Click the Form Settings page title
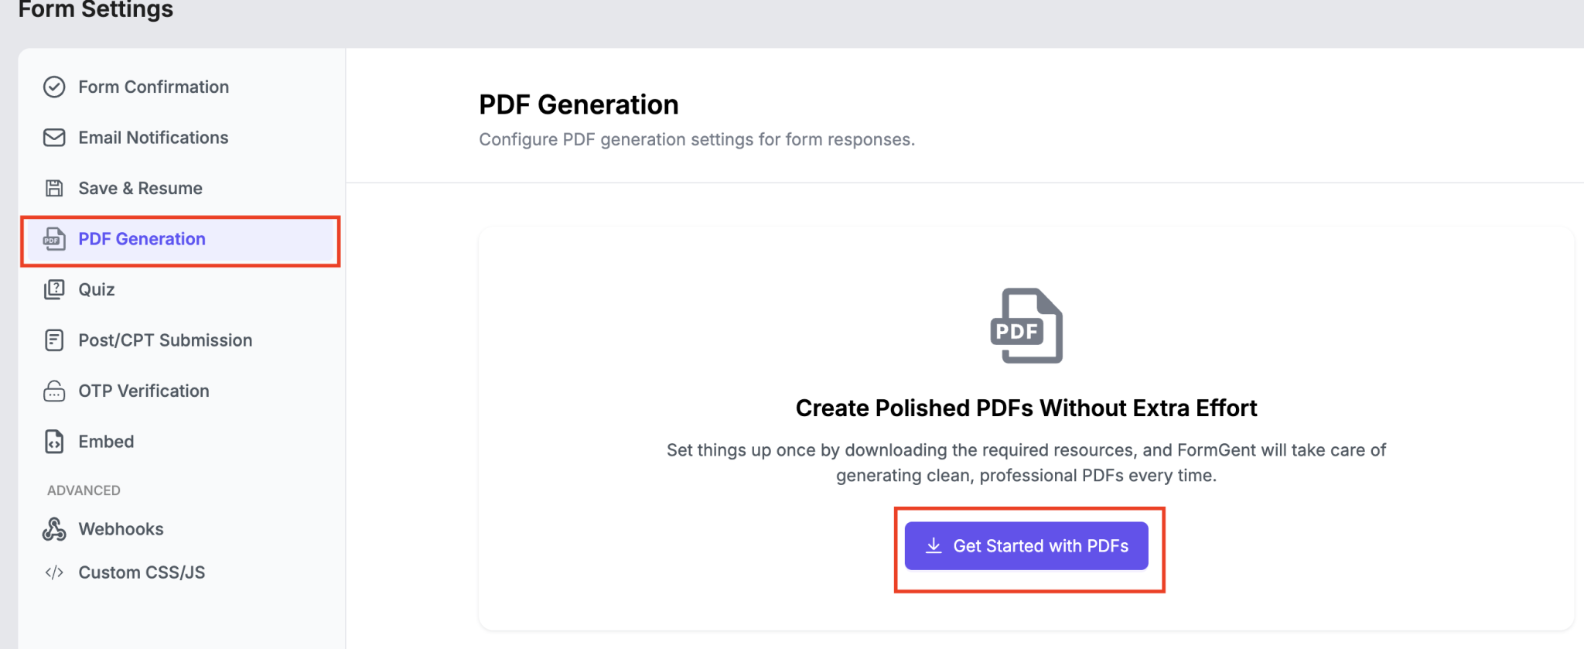Screen dimensions: 1584x649 point(96,9)
